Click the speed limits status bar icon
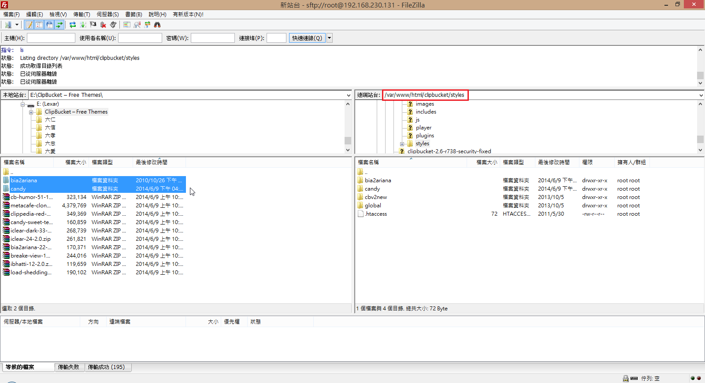 [x=634, y=379]
